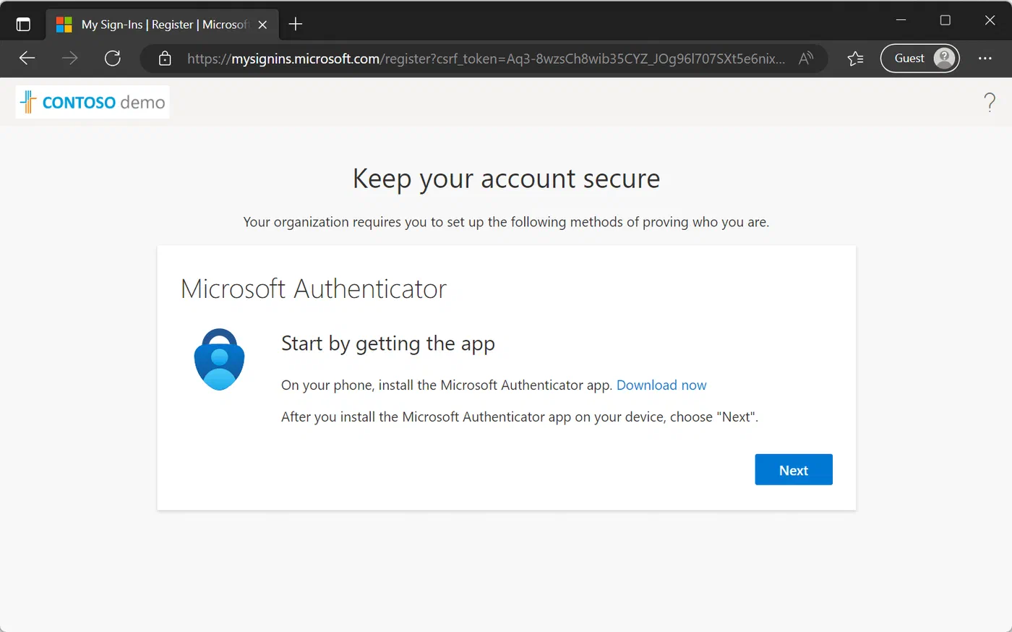The image size is (1012, 632).
Task: Click the Contoso demo logo
Action: click(93, 102)
